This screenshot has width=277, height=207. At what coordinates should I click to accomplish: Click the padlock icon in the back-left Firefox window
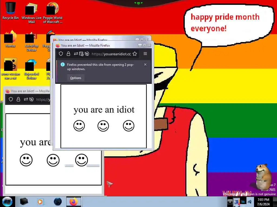pos(18,99)
